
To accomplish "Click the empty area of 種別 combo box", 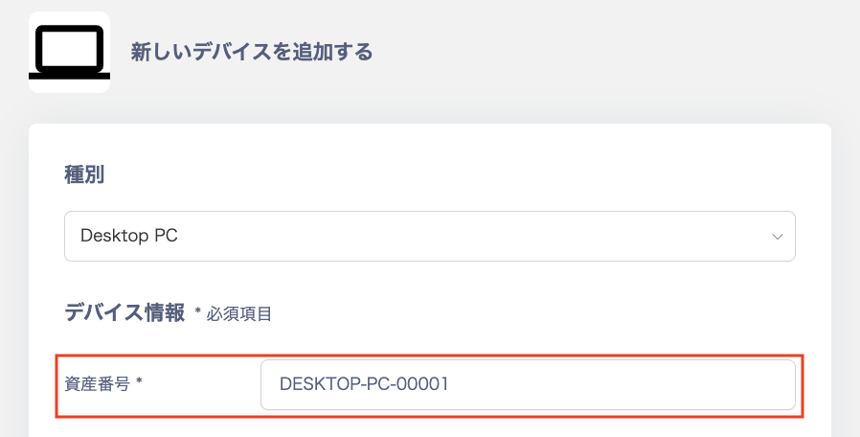I will click(x=479, y=236).
